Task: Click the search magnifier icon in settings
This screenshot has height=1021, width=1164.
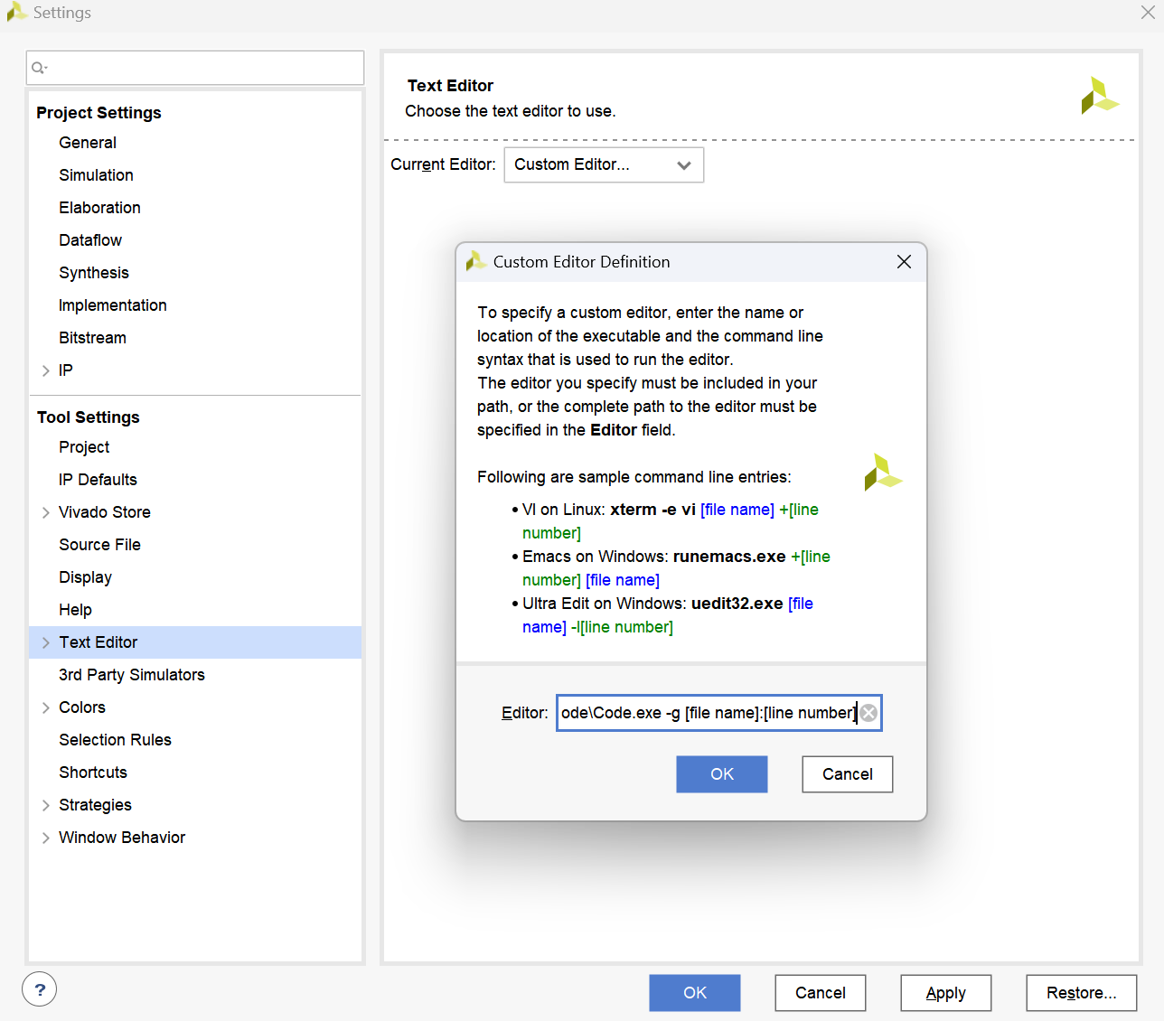Action: 39,68
